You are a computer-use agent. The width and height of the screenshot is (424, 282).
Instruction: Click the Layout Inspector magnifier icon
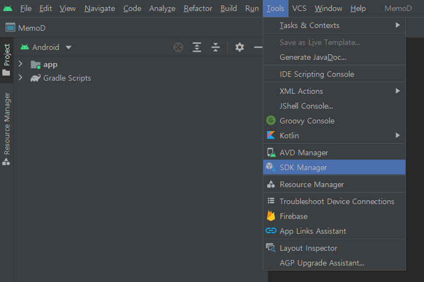[x=271, y=247]
